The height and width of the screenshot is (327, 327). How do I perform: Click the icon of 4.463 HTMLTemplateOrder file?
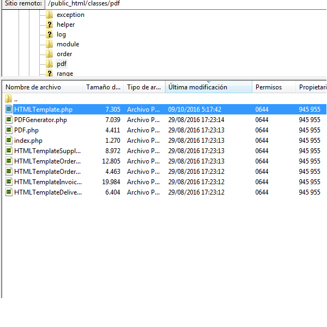9,172
